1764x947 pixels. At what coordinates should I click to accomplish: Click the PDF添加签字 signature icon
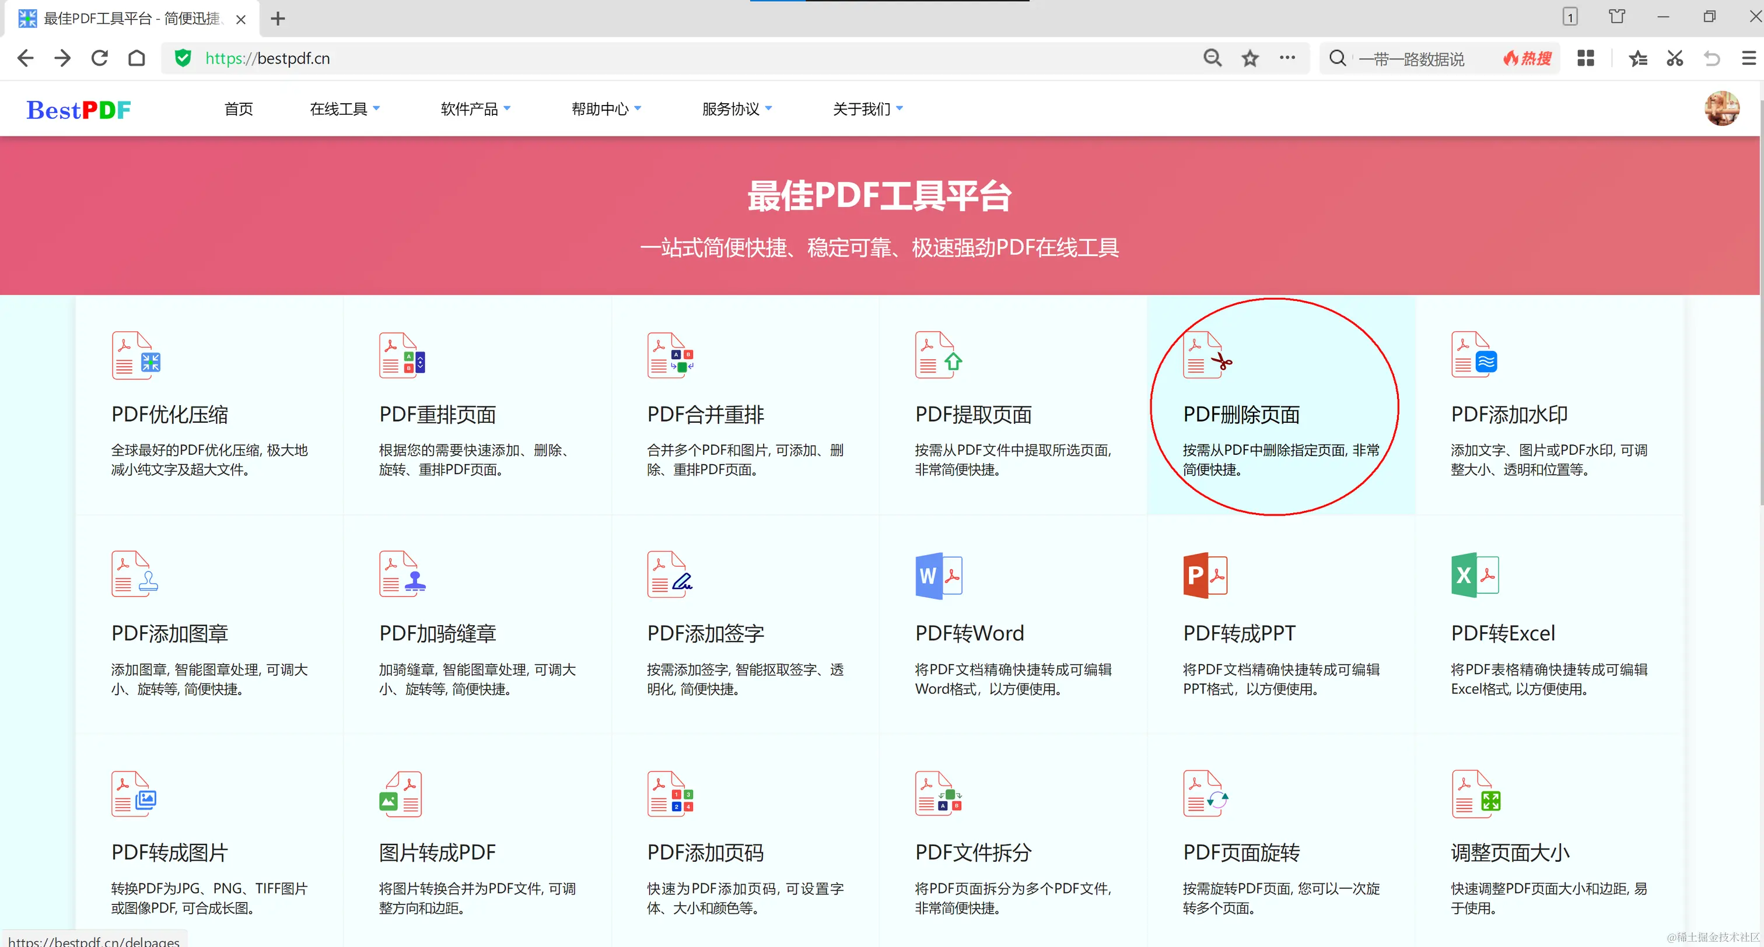(670, 575)
